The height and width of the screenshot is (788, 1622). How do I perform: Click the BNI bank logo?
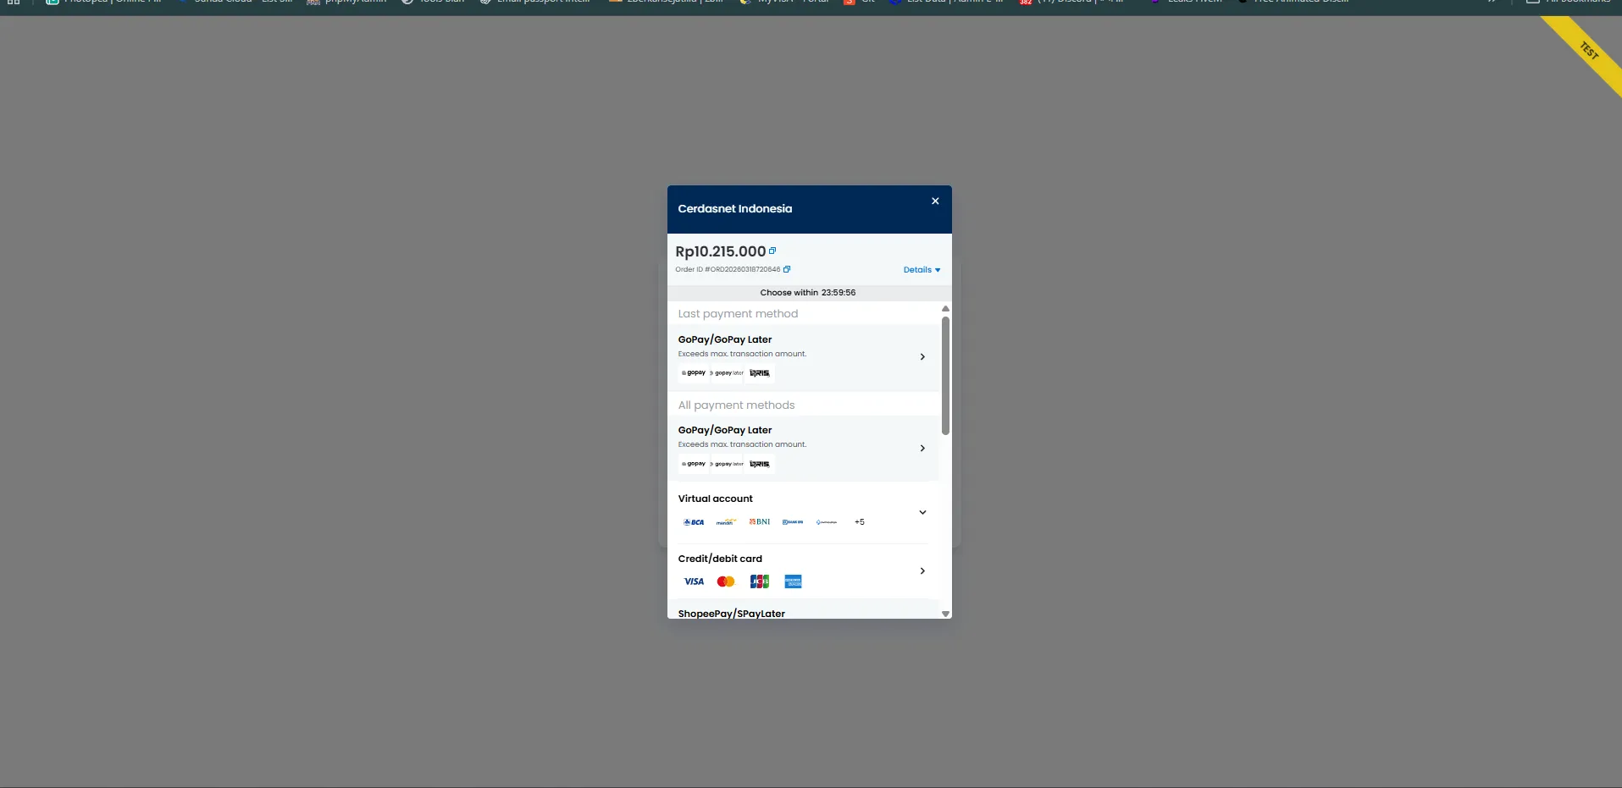point(760,522)
